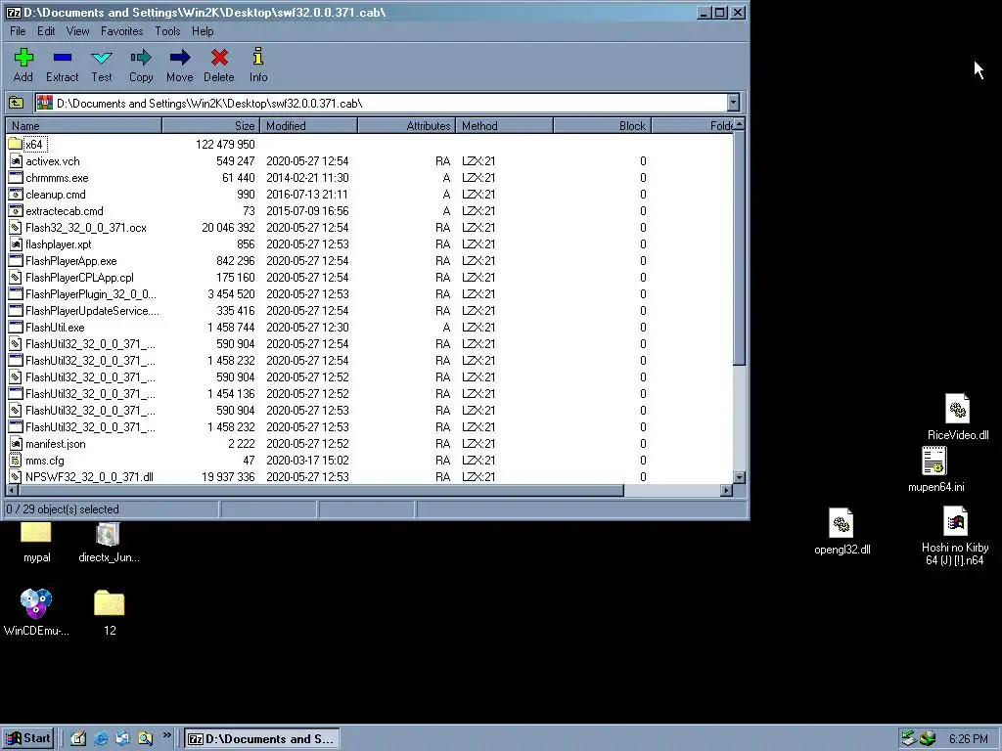Expand hidden Quick Launch items chevron
Image resolution: width=1002 pixels, height=751 pixels.
[166, 735]
